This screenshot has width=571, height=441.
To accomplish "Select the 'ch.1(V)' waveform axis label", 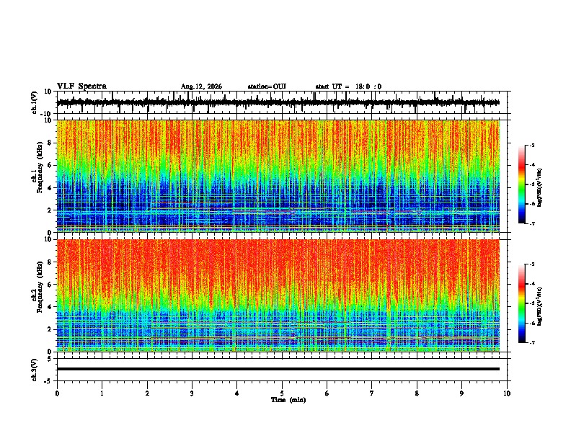I will pyautogui.click(x=35, y=102).
